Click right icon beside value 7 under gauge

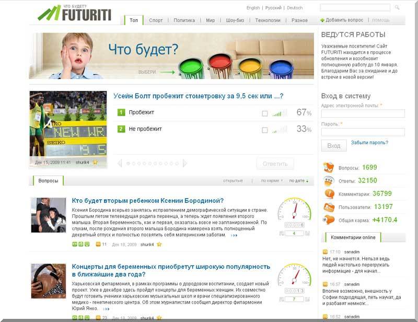(307, 300)
